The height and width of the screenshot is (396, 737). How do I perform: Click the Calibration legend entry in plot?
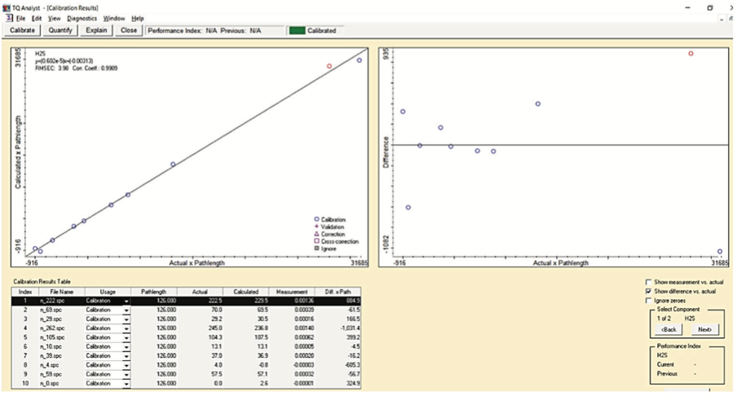pos(330,219)
